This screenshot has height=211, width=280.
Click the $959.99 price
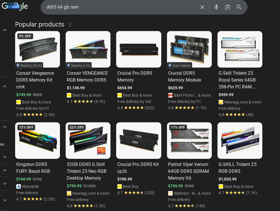pyautogui.click(x=226, y=95)
